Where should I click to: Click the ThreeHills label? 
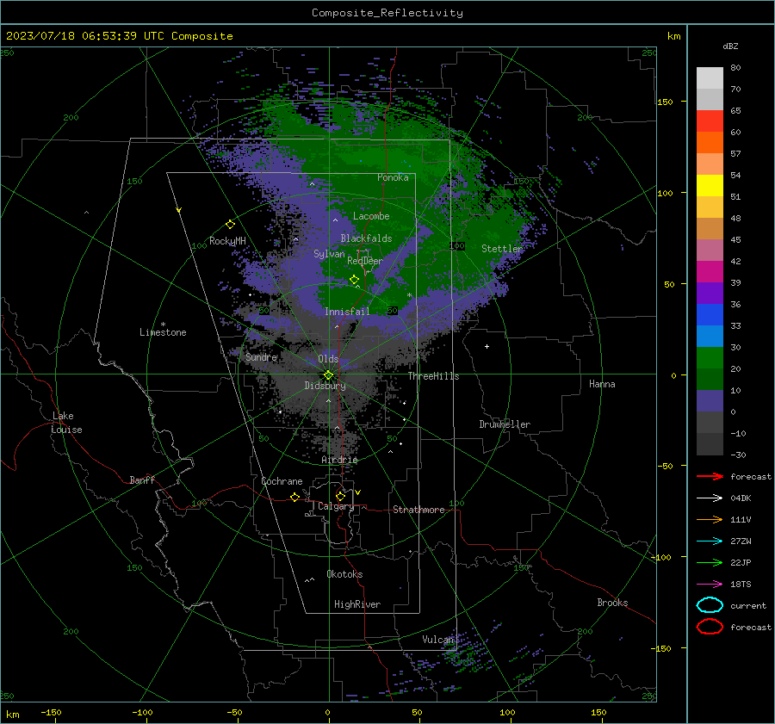pyautogui.click(x=433, y=376)
